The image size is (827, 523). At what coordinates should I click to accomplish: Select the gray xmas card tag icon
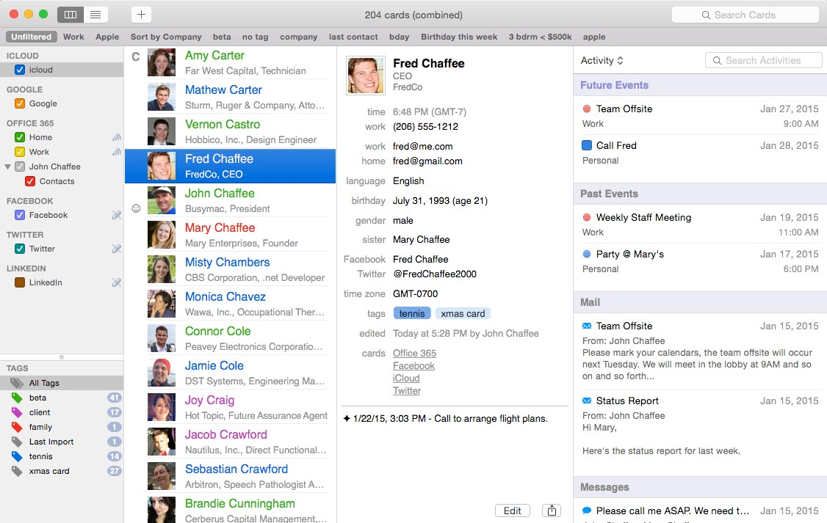[17, 472]
